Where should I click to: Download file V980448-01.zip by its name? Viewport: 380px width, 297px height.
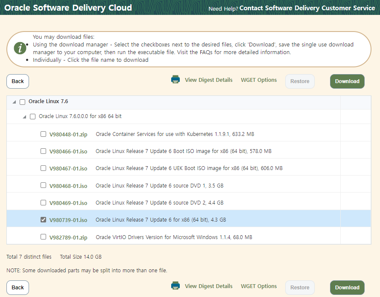[x=68, y=135]
